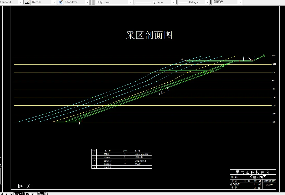Open the Dimension Style Manager icon
This screenshot has height=195, width=285.
[x=27, y=2]
